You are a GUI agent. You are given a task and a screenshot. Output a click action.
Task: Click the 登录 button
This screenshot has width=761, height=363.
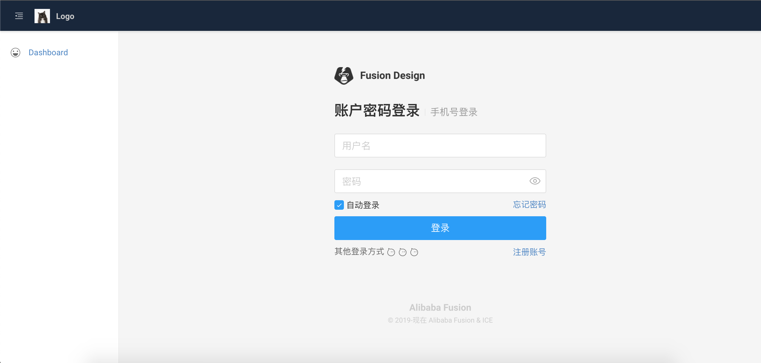[440, 228]
